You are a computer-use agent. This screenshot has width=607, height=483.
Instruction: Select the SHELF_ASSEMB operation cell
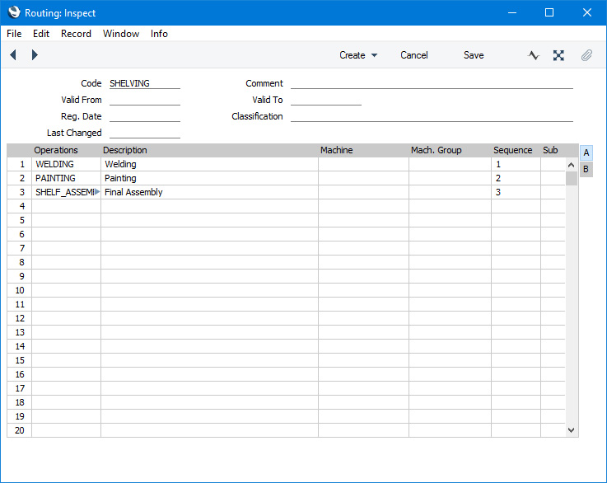tap(66, 192)
